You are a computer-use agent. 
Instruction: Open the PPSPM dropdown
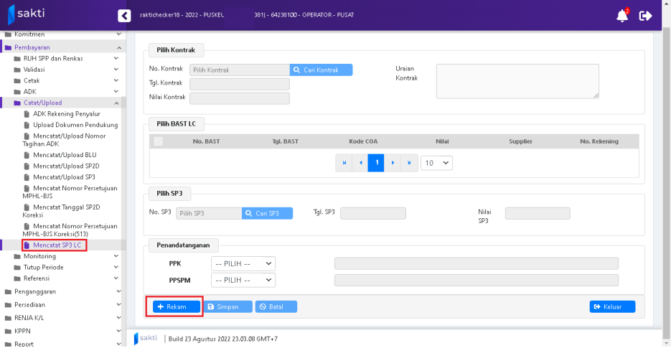[243, 280]
